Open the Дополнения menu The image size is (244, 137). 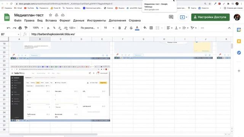117,21
